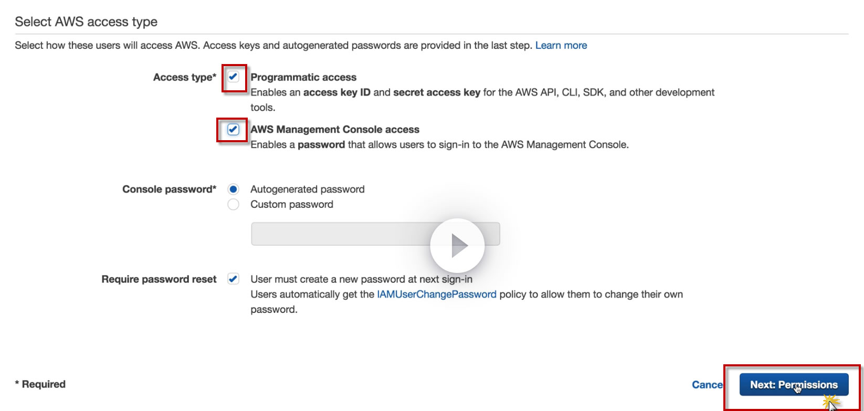
Task: Click the Select AWS access type heading
Action: point(86,22)
